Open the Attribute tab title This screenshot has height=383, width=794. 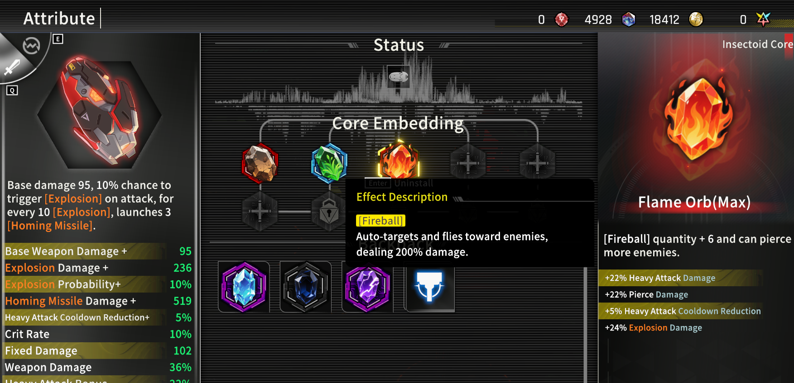59,19
